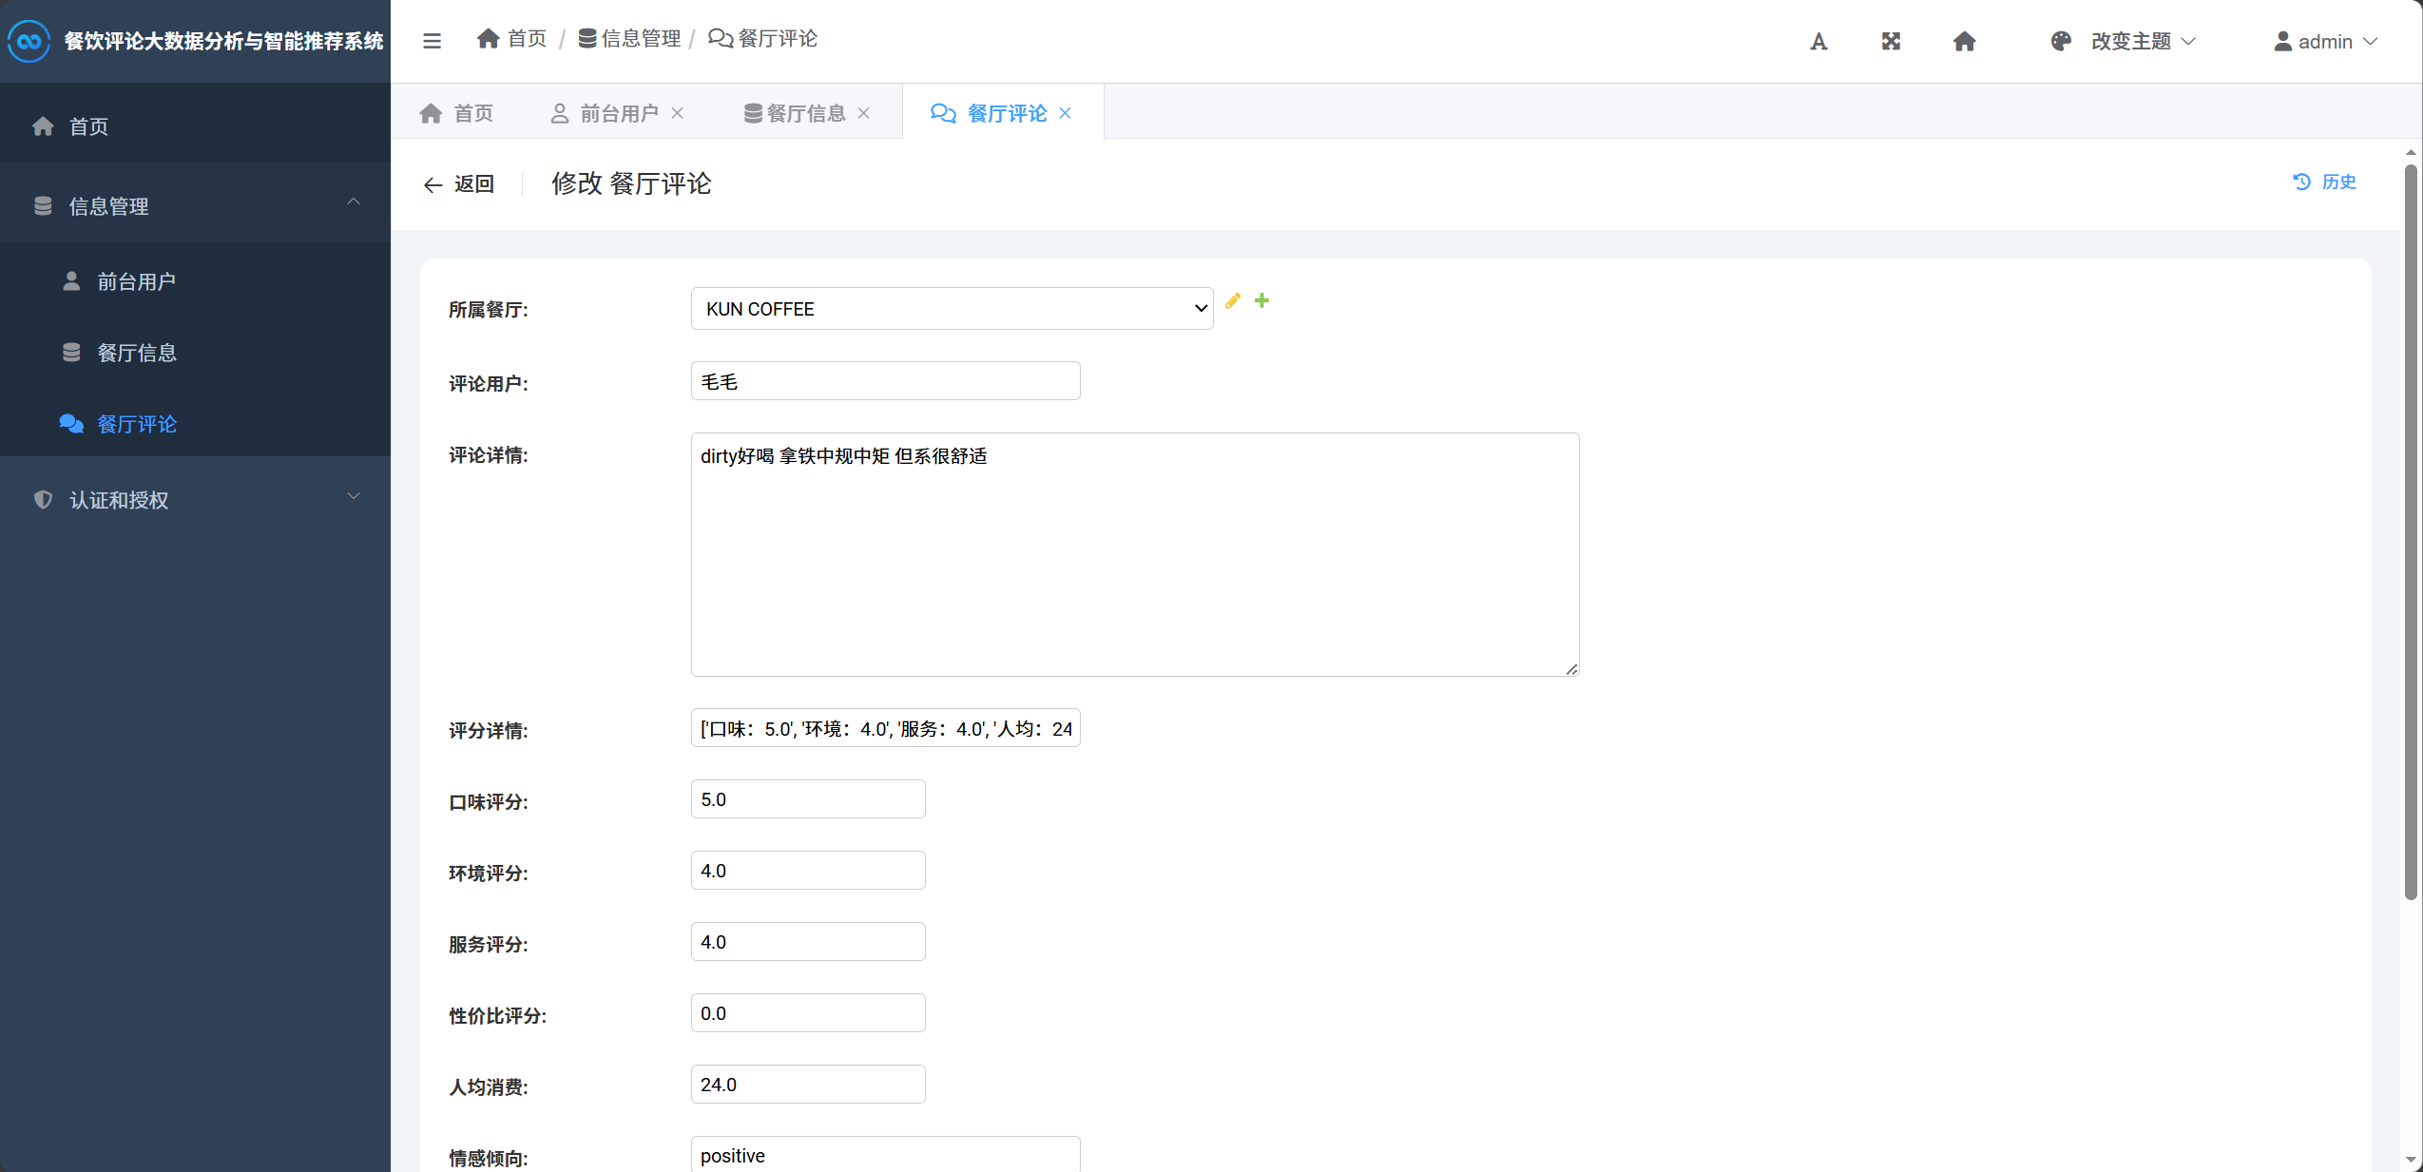Open the 所属餐厅 KUN COFFEE dropdown
The height and width of the screenshot is (1172, 2423).
[x=952, y=309]
